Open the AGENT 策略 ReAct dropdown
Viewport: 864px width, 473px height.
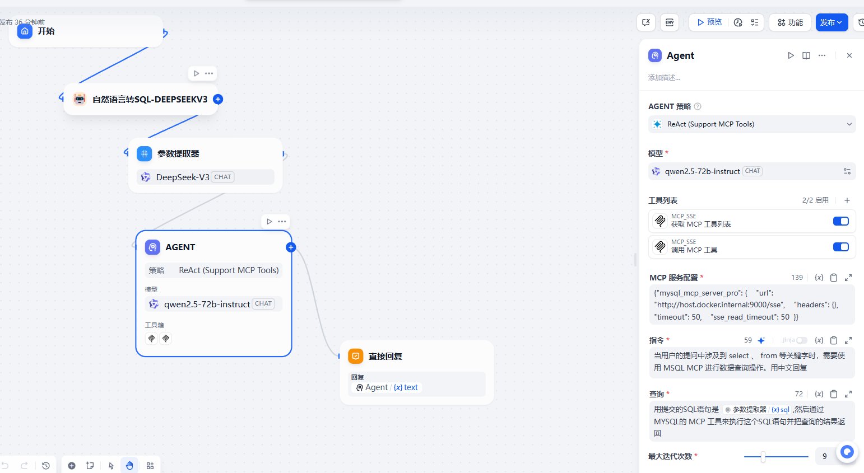[x=752, y=124]
